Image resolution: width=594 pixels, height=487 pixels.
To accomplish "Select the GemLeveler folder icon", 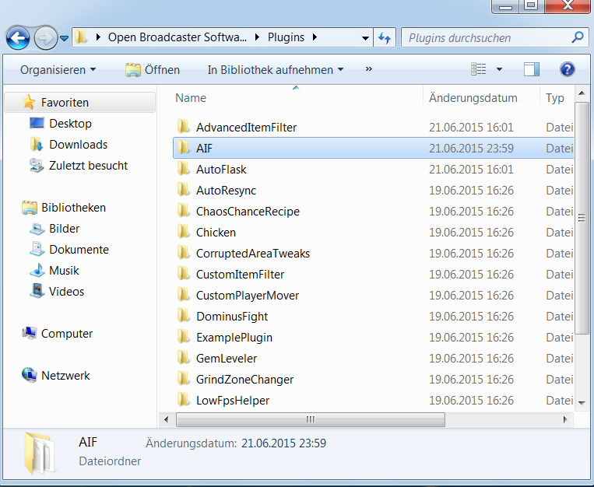I will pyautogui.click(x=184, y=358).
